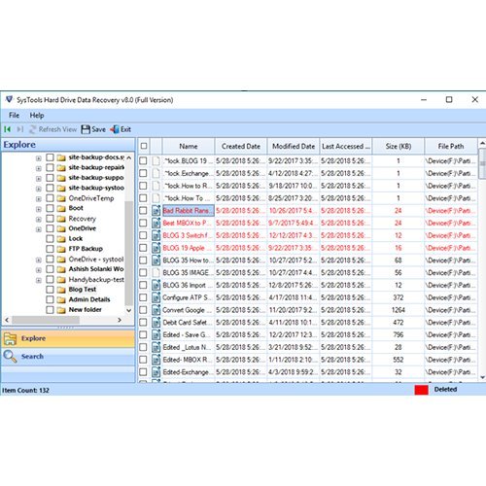
Task: Click the file icon for BLOG 19 Apple row
Action: (156, 248)
